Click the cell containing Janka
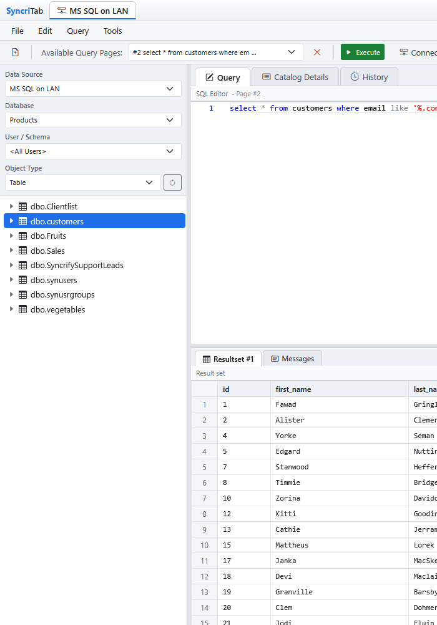 pyautogui.click(x=340, y=561)
